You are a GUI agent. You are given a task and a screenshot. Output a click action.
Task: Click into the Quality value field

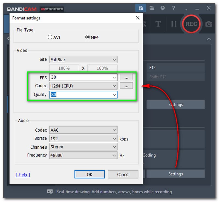coord(81,95)
